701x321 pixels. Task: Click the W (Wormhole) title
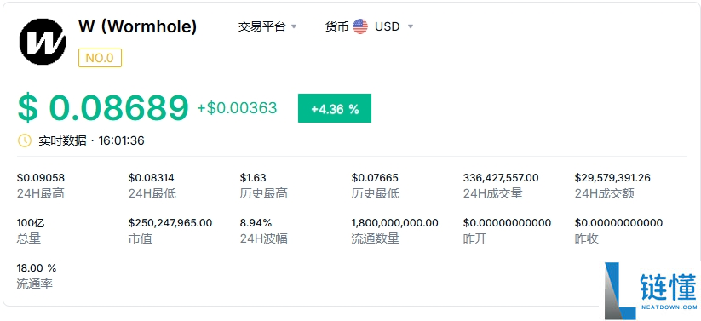[x=138, y=26]
